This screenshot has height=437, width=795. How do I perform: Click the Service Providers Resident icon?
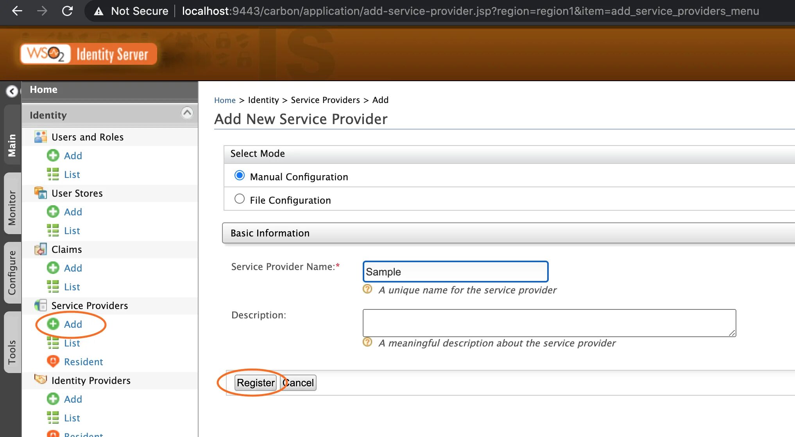coord(53,361)
